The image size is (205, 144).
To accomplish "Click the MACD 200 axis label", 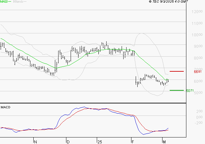I will [199, 111].
